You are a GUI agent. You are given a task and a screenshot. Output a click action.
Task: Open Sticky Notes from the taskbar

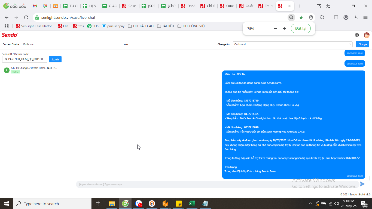click(179, 204)
